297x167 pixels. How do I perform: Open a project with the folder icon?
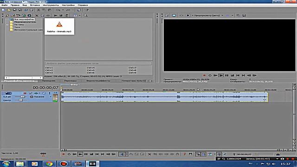click(x=9, y=10)
